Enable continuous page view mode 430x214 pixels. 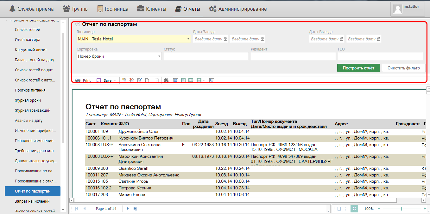tap(347, 209)
